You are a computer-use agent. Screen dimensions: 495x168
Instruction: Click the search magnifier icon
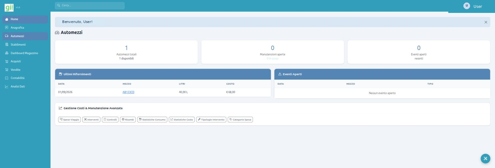[x=58, y=5]
